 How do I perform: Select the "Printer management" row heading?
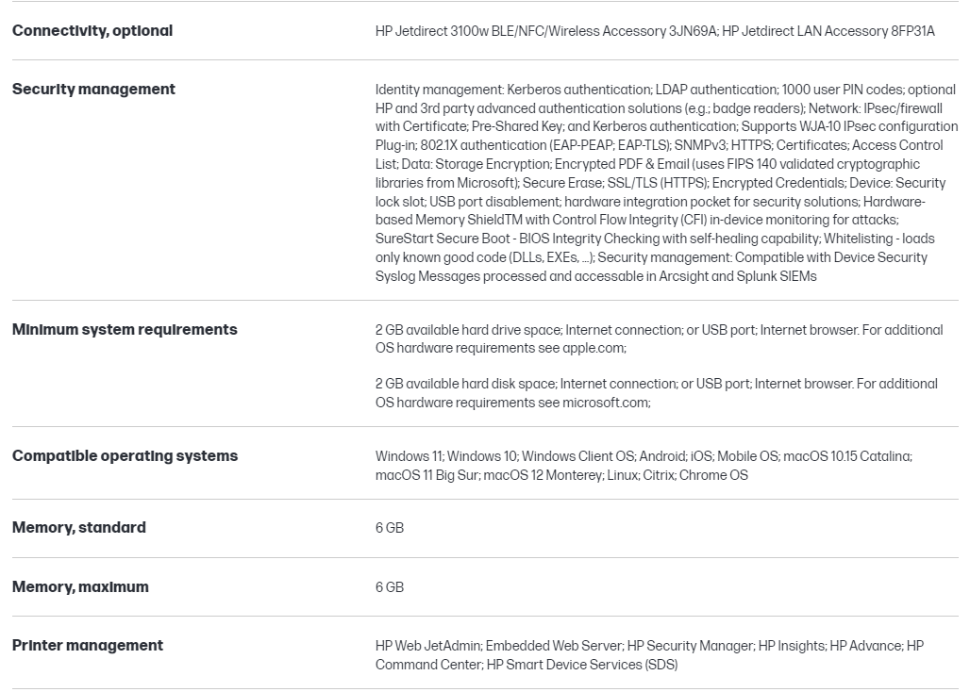[88, 646]
